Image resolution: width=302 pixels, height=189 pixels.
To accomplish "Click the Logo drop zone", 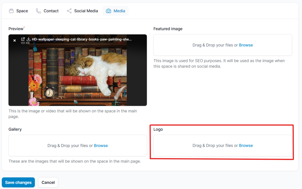I will (223, 146).
